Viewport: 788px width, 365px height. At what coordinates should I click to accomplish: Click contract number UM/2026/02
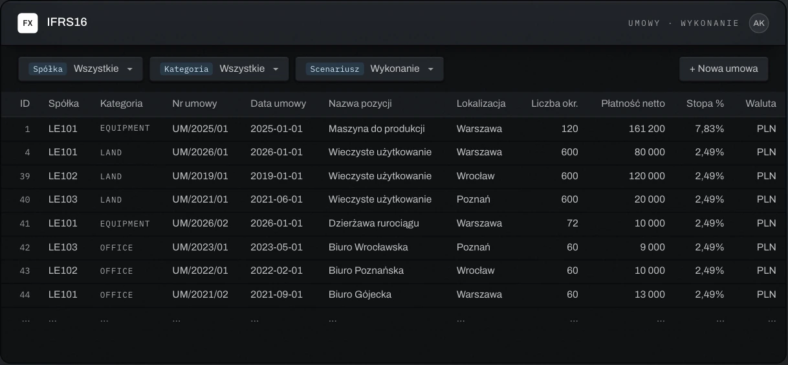201,223
